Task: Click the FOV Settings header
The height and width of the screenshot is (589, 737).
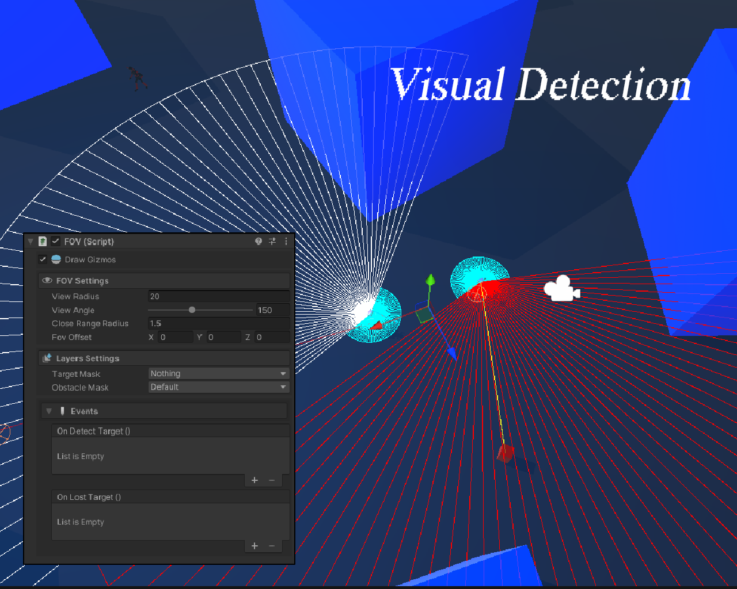Action: pos(164,281)
